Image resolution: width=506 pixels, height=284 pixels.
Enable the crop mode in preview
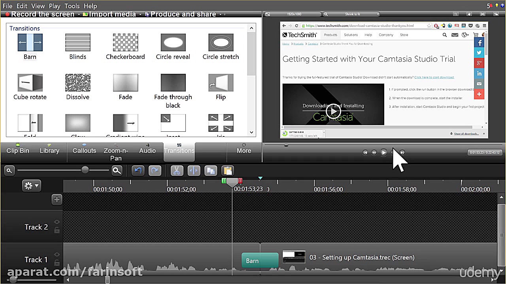pos(456,14)
